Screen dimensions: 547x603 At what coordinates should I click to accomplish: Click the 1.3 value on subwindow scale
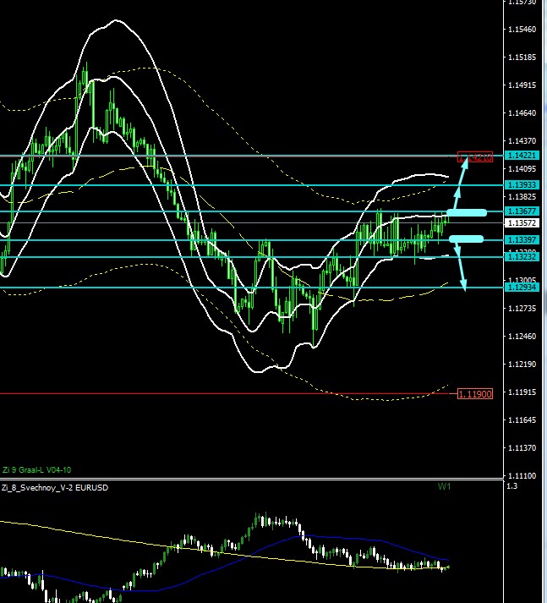511,486
